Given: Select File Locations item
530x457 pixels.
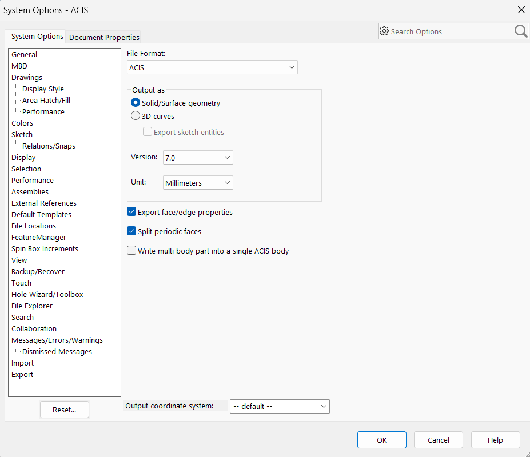Looking at the screenshot, I should [34, 226].
